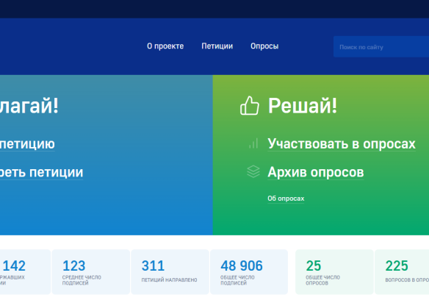
Task: Open the Петиции menu item
Action: [x=217, y=46]
